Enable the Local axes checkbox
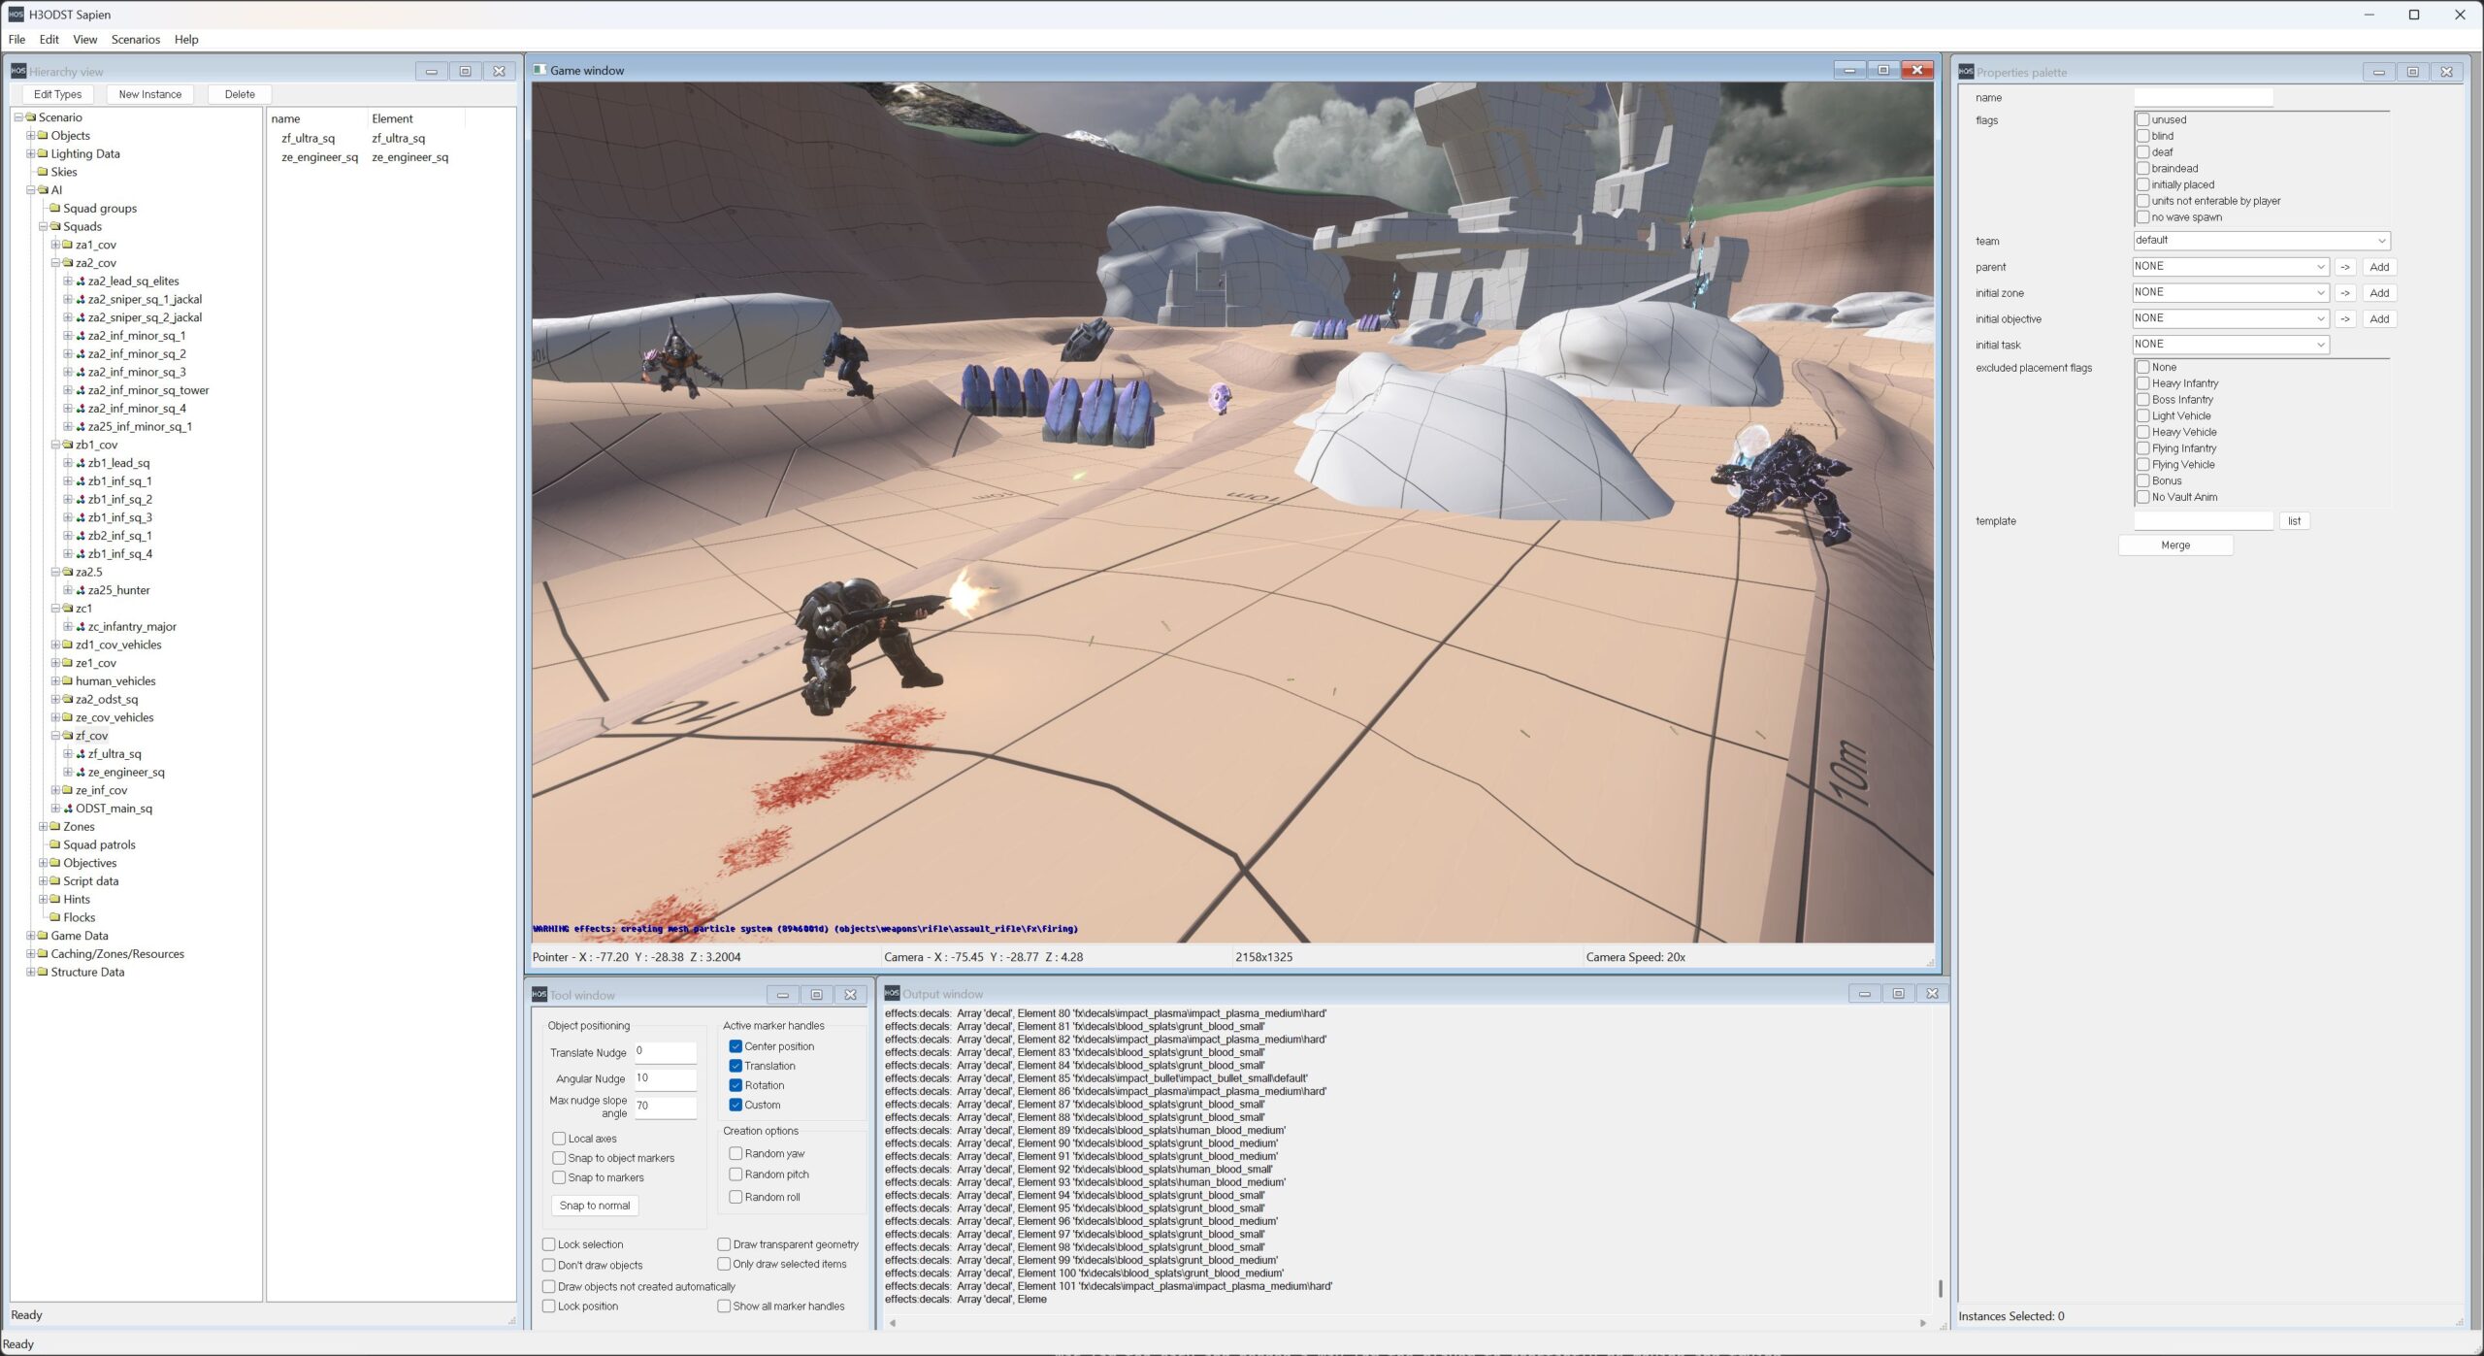Image resolution: width=2484 pixels, height=1356 pixels. pos(559,1139)
